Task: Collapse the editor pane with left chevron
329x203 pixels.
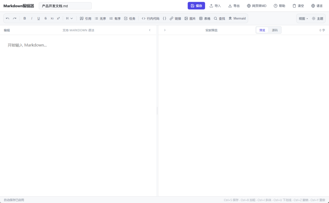Action: 150,30
